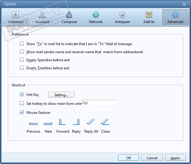The height and width of the screenshot is (164, 191).
Task: Click the Reply gesture label
Action: point(76,132)
